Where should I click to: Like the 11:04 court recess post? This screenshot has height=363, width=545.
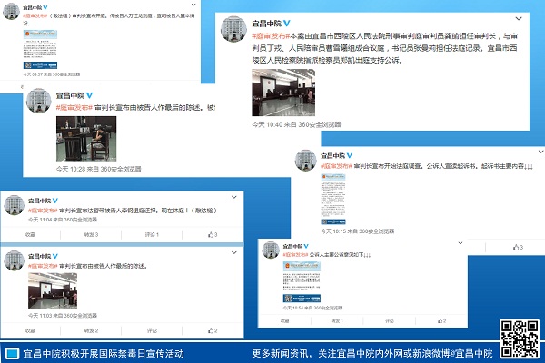212,234
